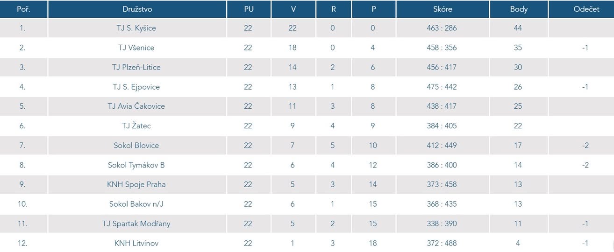
Task: Click KNH Spoje Praha team name
Action: pyautogui.click(x=136, y=185)
